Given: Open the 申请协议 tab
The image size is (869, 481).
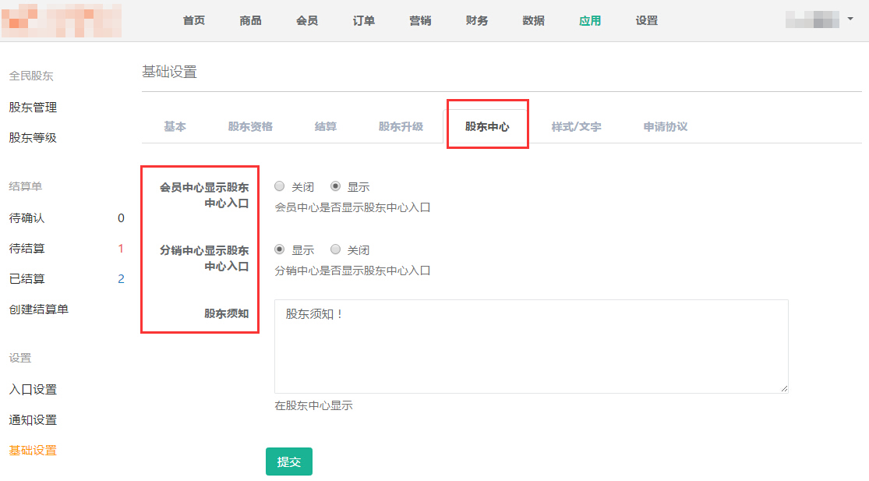Looking at the screenshot, I should 665,126.
